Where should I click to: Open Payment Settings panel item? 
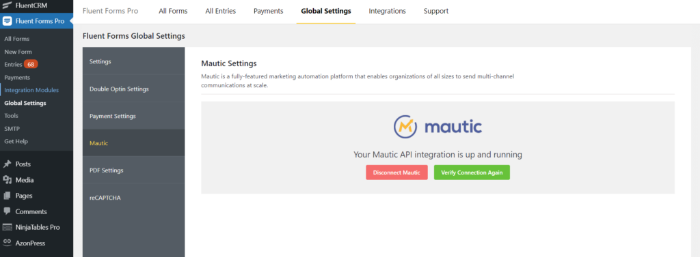[133, 116]
